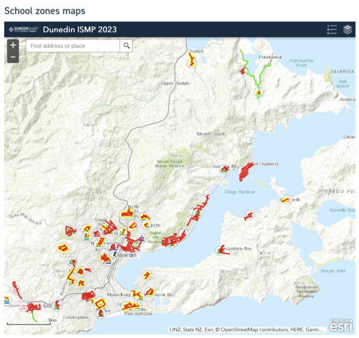Click the Dunedin City Council logo

tap(23, 29)
